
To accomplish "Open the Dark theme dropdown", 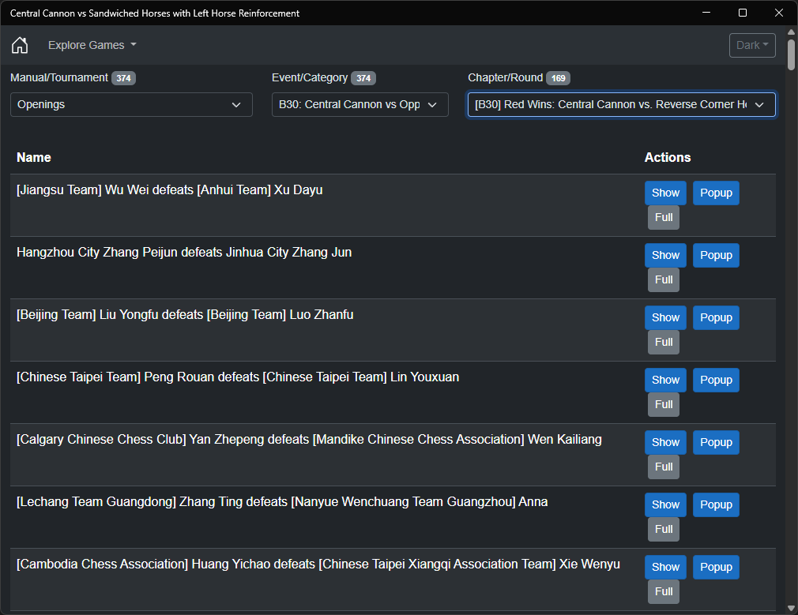I will click(x=751, y=45).
